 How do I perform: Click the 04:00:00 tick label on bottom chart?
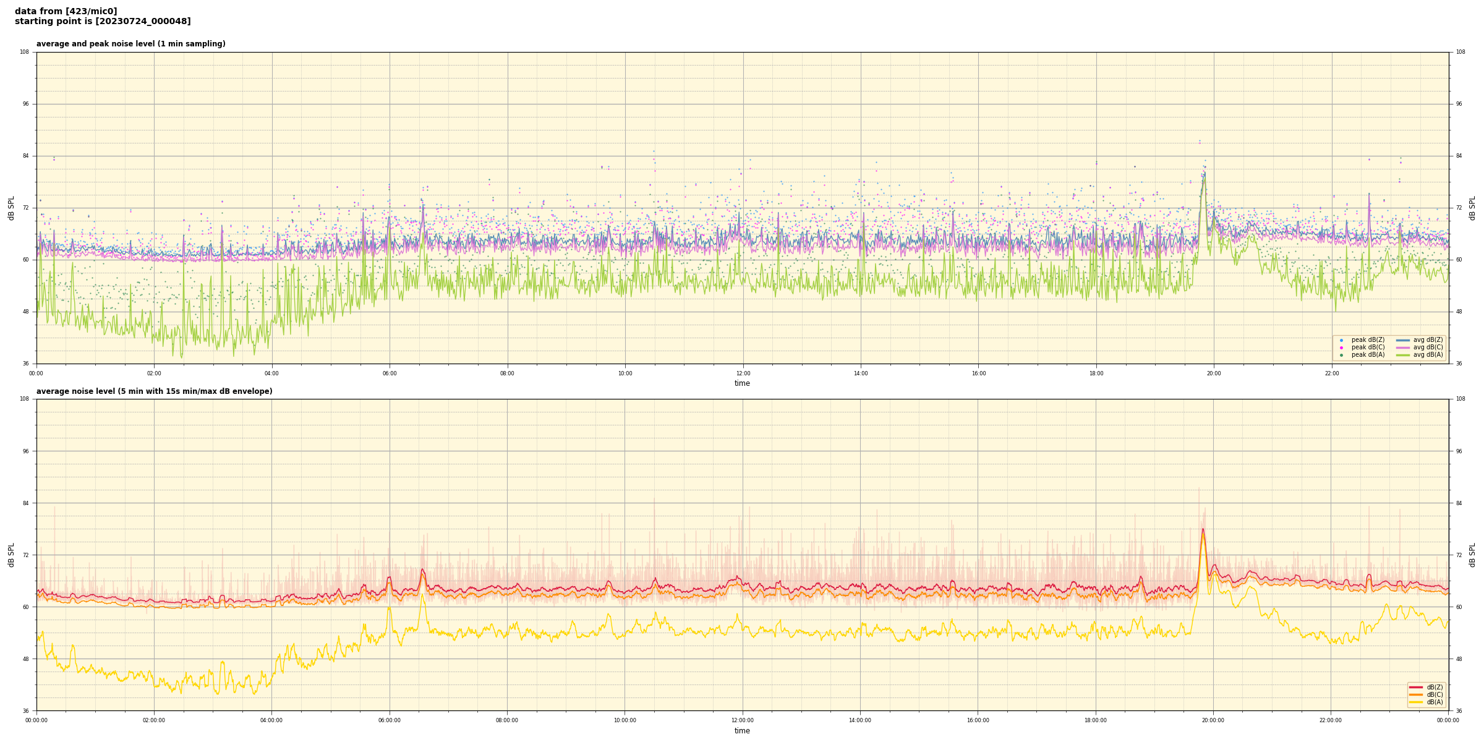[271, 720]
